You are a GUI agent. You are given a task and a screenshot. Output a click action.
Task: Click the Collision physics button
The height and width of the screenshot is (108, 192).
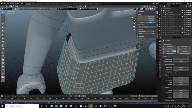coord(169,49)
